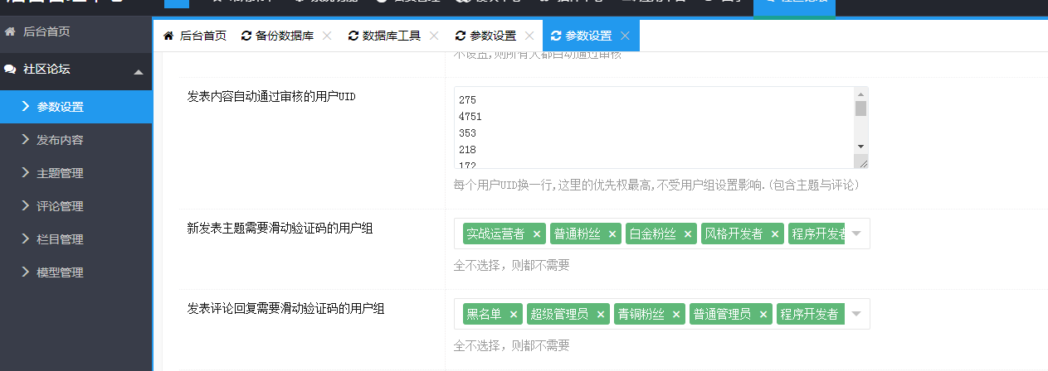Open 发布内容 in the sidebar
Viewport: 1048px width, 371px height.
[60, 140]
